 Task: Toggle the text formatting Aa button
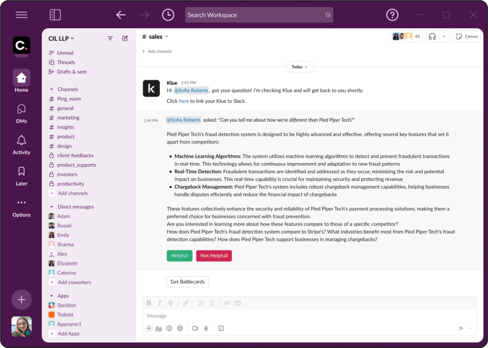pos(159,328)
